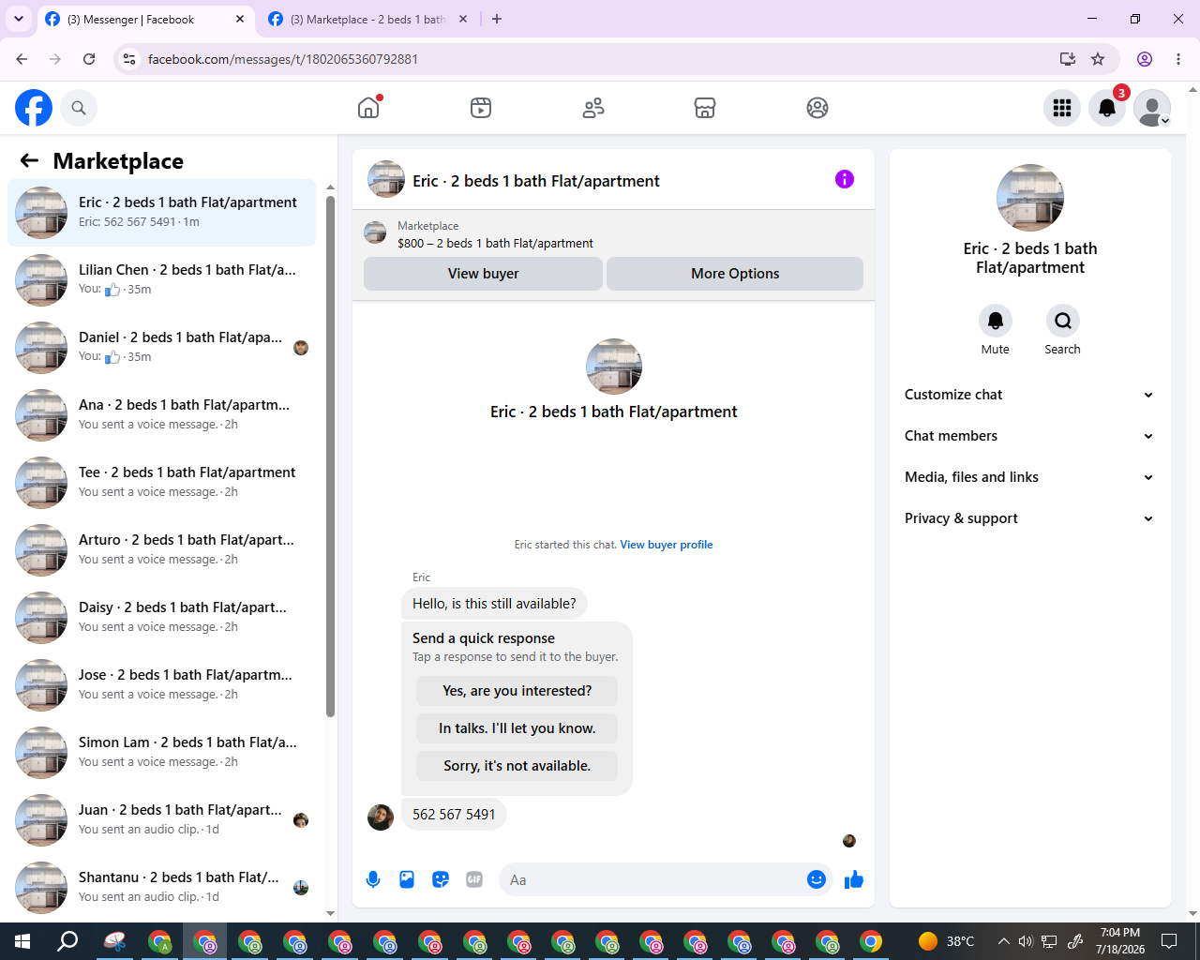
Task: Open conversation information purple icon
Action: (845, 179)
